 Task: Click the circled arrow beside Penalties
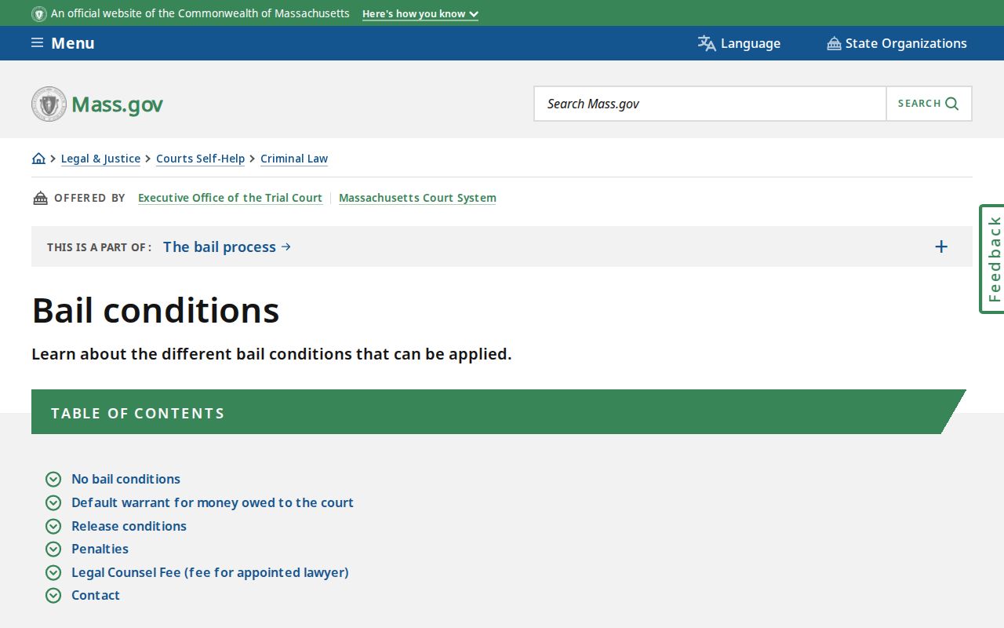[x=53, y=549]
